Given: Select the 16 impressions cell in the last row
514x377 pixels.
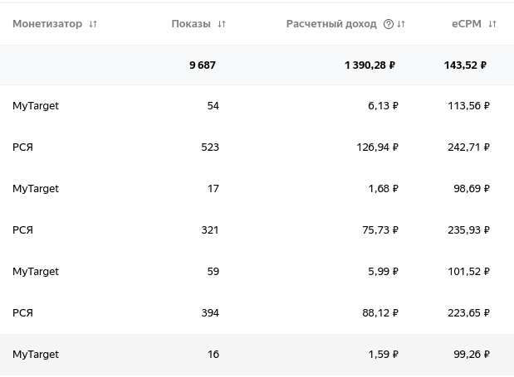Looking at the screenshot, I should point(213,355).
